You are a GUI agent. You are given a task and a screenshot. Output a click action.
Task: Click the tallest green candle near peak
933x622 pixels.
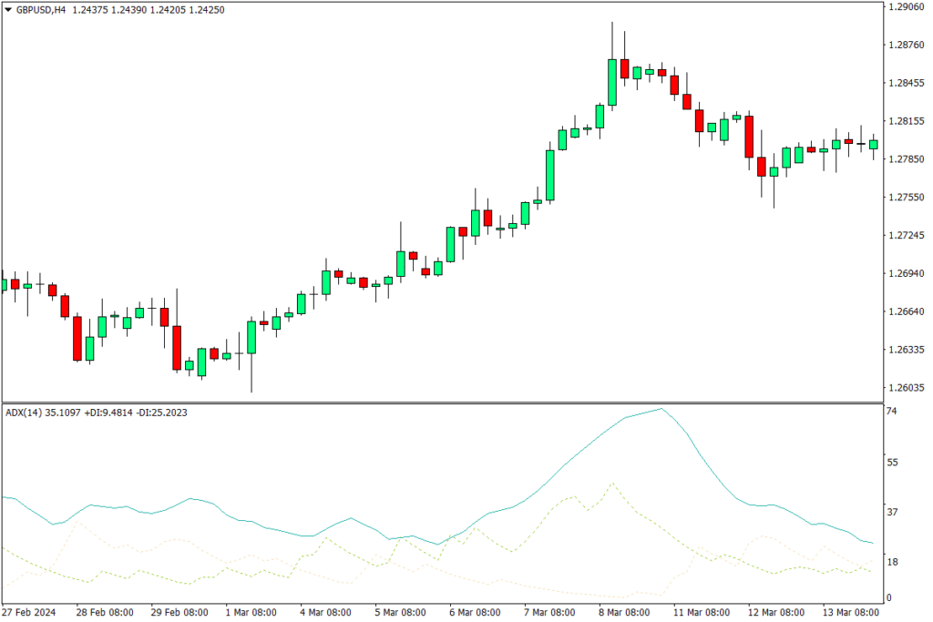click(610, 82)
